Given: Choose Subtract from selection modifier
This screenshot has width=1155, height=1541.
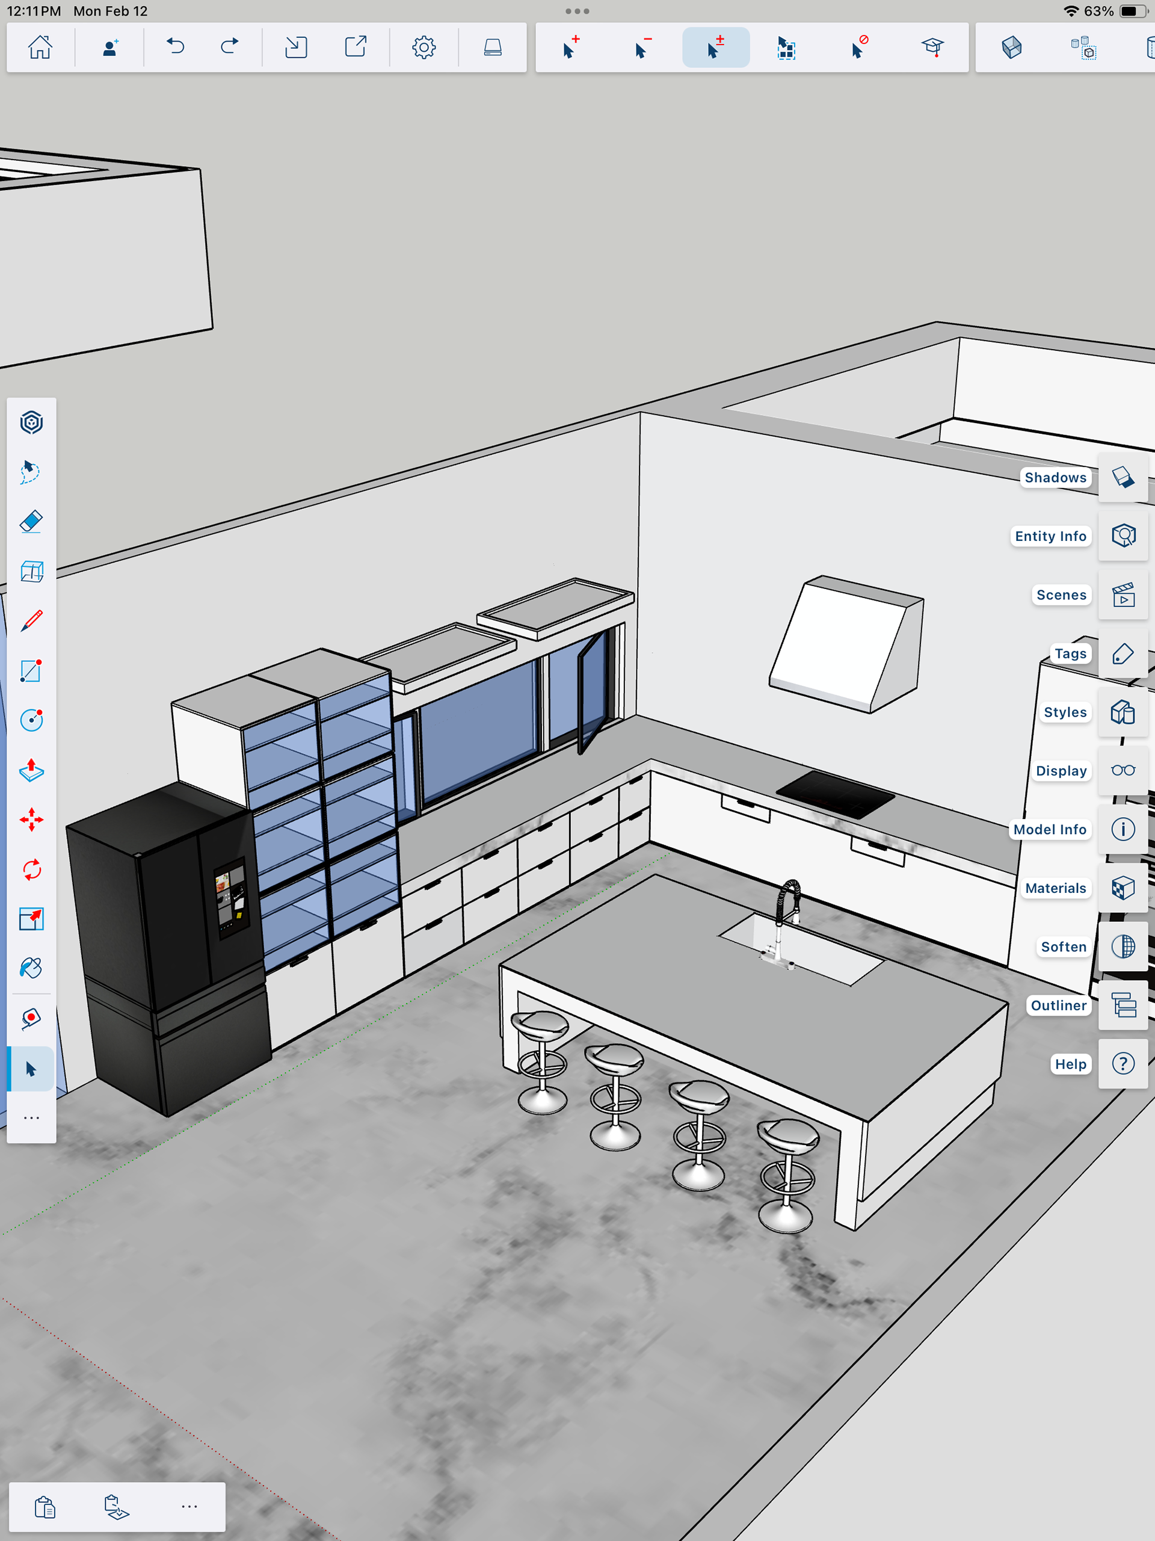Looking at the screenshot, I should 643,48.
